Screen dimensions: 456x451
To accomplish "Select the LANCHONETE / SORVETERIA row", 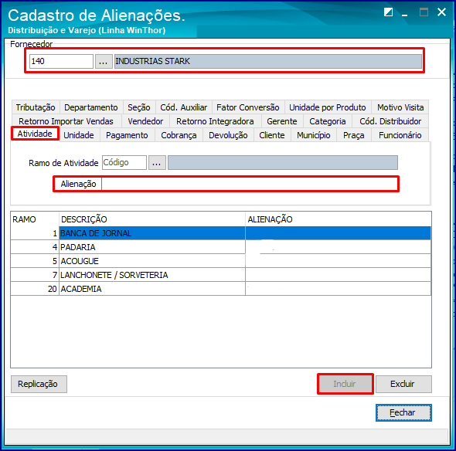I will click(221, 275).
